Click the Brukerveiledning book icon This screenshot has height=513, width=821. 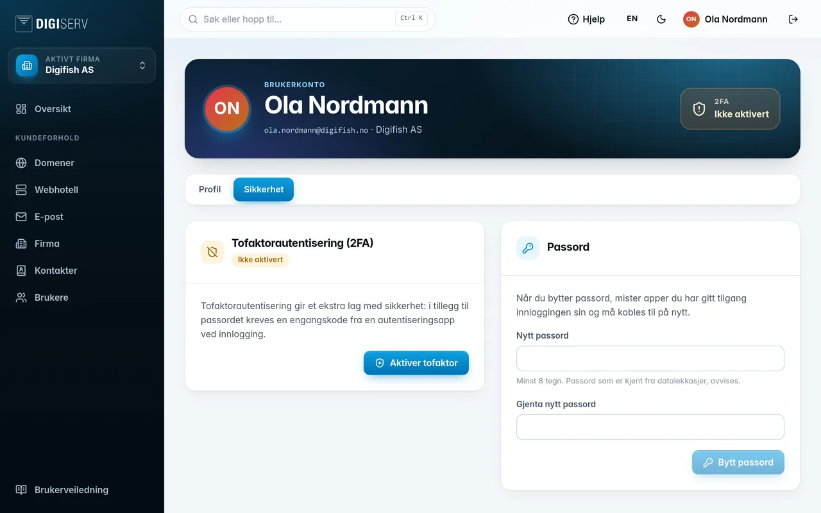(x=21, y=490)
